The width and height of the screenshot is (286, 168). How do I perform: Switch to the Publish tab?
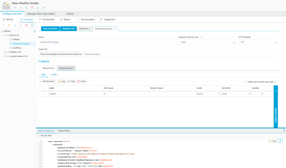tap(70, 14)
